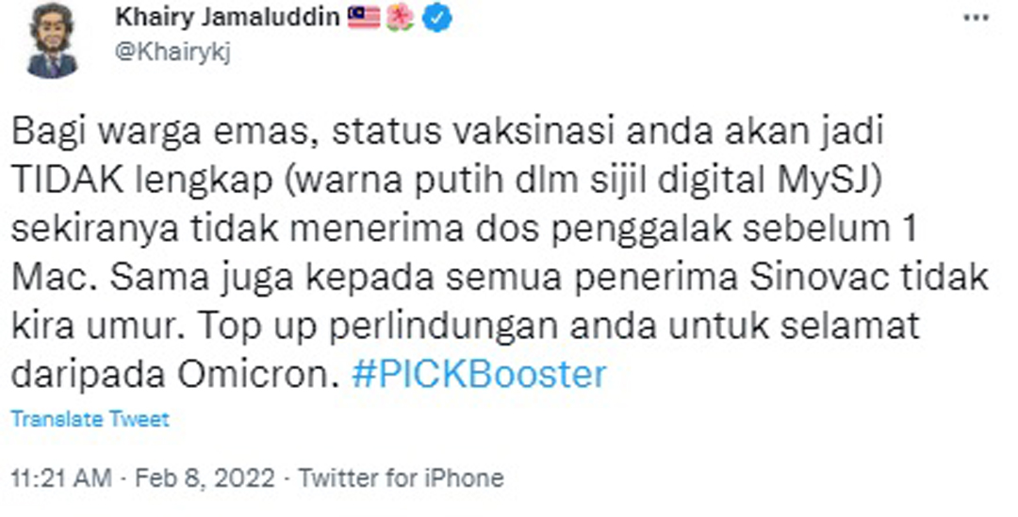This screenshot has width=1018, height=517.
Task: Click Translate Tweet
Action: coord(90,419)
